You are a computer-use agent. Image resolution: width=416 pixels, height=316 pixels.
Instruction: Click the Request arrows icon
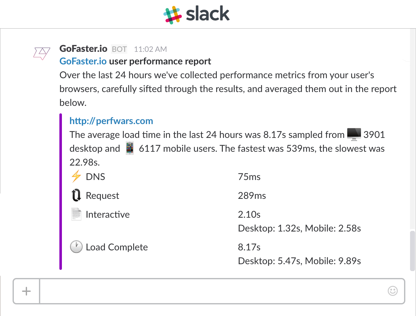click(x=76, y=195)
